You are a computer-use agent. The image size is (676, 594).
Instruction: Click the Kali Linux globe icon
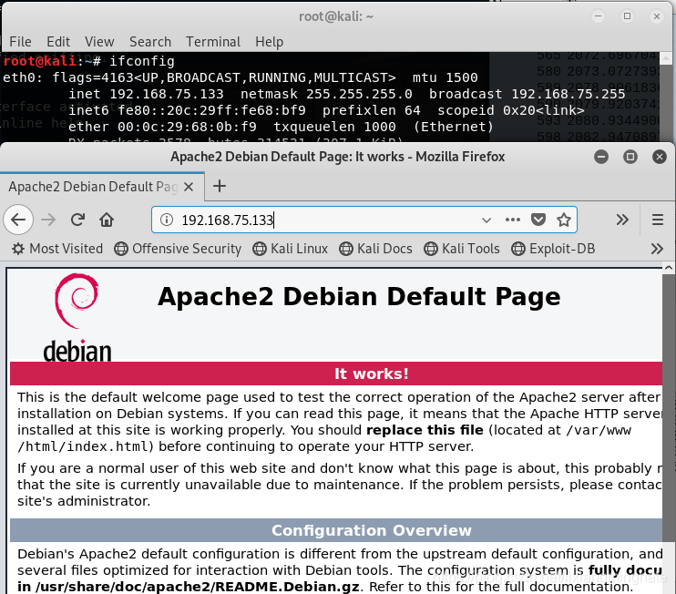259,249
